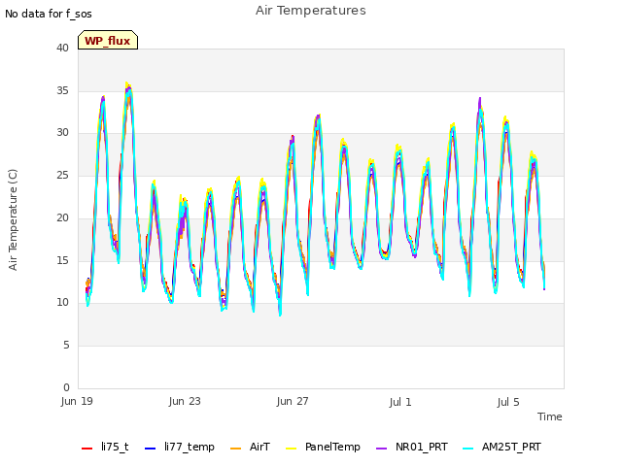Click the Jun 23 x-axis label
Image resolution: width=622 pixels, height=466 pixels.
185,401
